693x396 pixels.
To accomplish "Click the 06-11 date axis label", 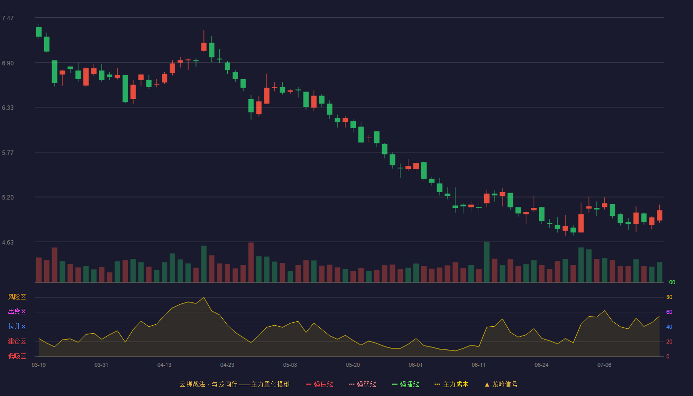I will (x=479, y=365).
